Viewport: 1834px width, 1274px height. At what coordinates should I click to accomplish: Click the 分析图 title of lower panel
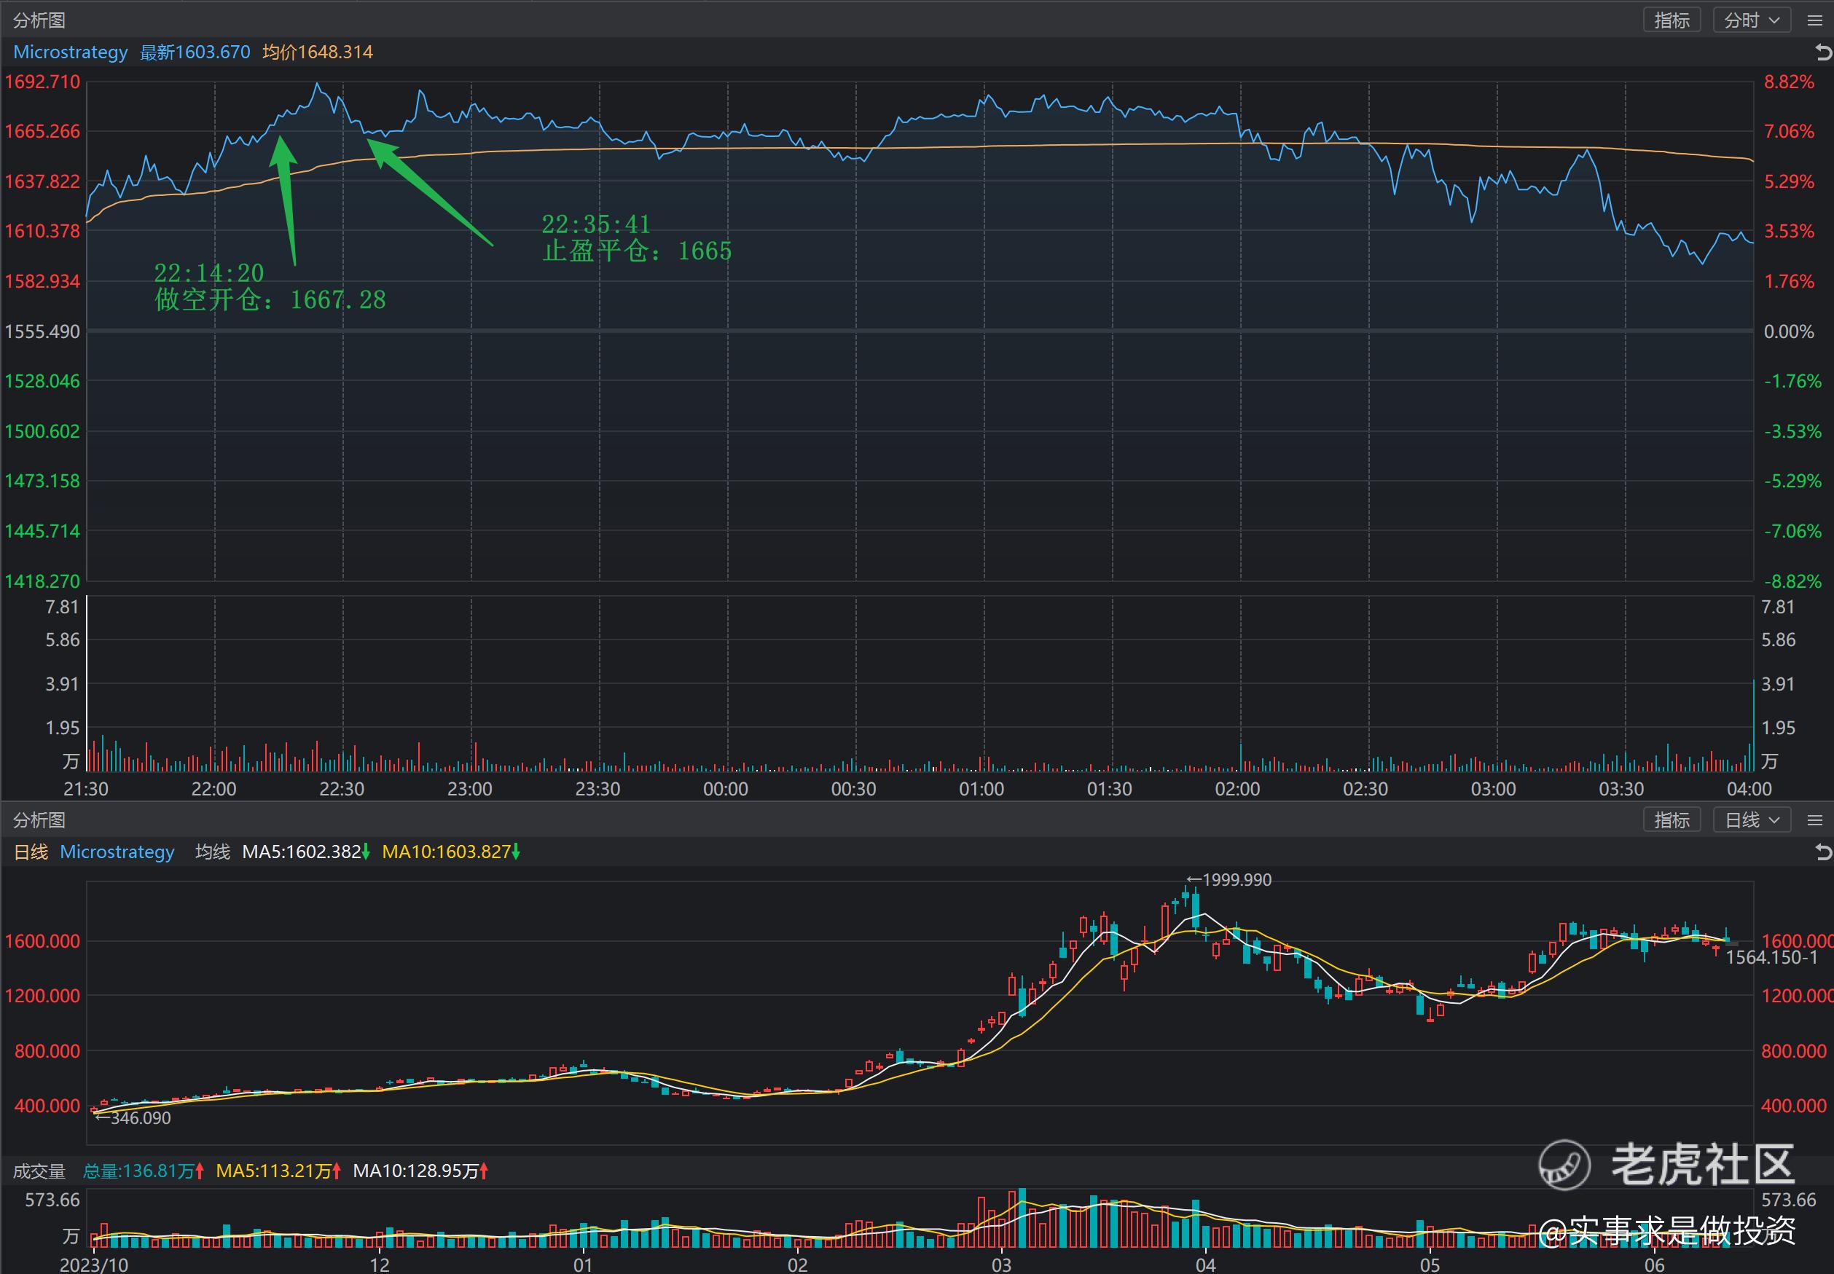(39, 819)
